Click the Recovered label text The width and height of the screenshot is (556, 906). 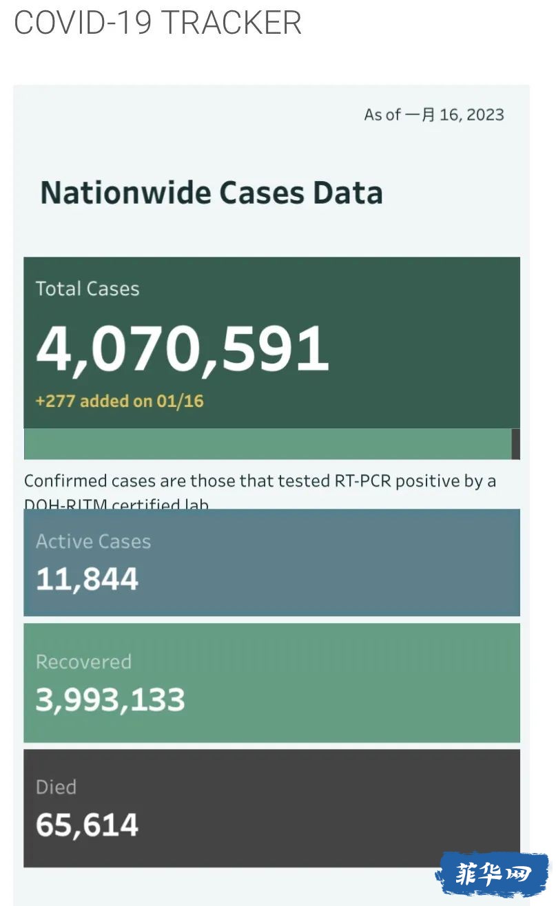point(83,662)
